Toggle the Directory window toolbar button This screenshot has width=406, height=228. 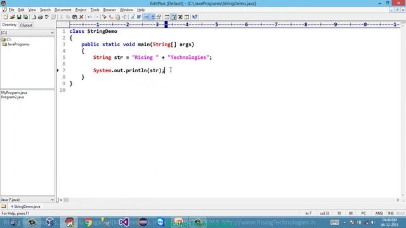click(x=174, y=17)
